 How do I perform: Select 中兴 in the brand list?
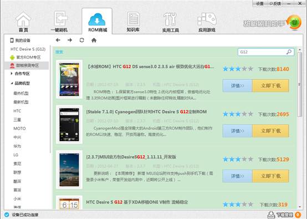17,137
